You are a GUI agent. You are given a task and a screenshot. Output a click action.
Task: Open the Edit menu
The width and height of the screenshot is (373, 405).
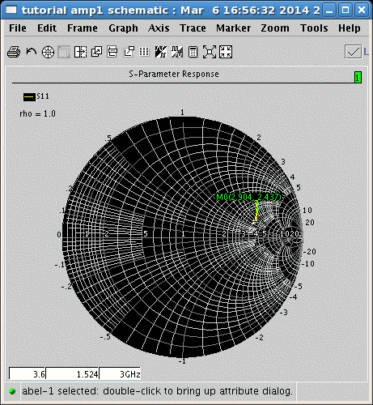tap(47, 28)
